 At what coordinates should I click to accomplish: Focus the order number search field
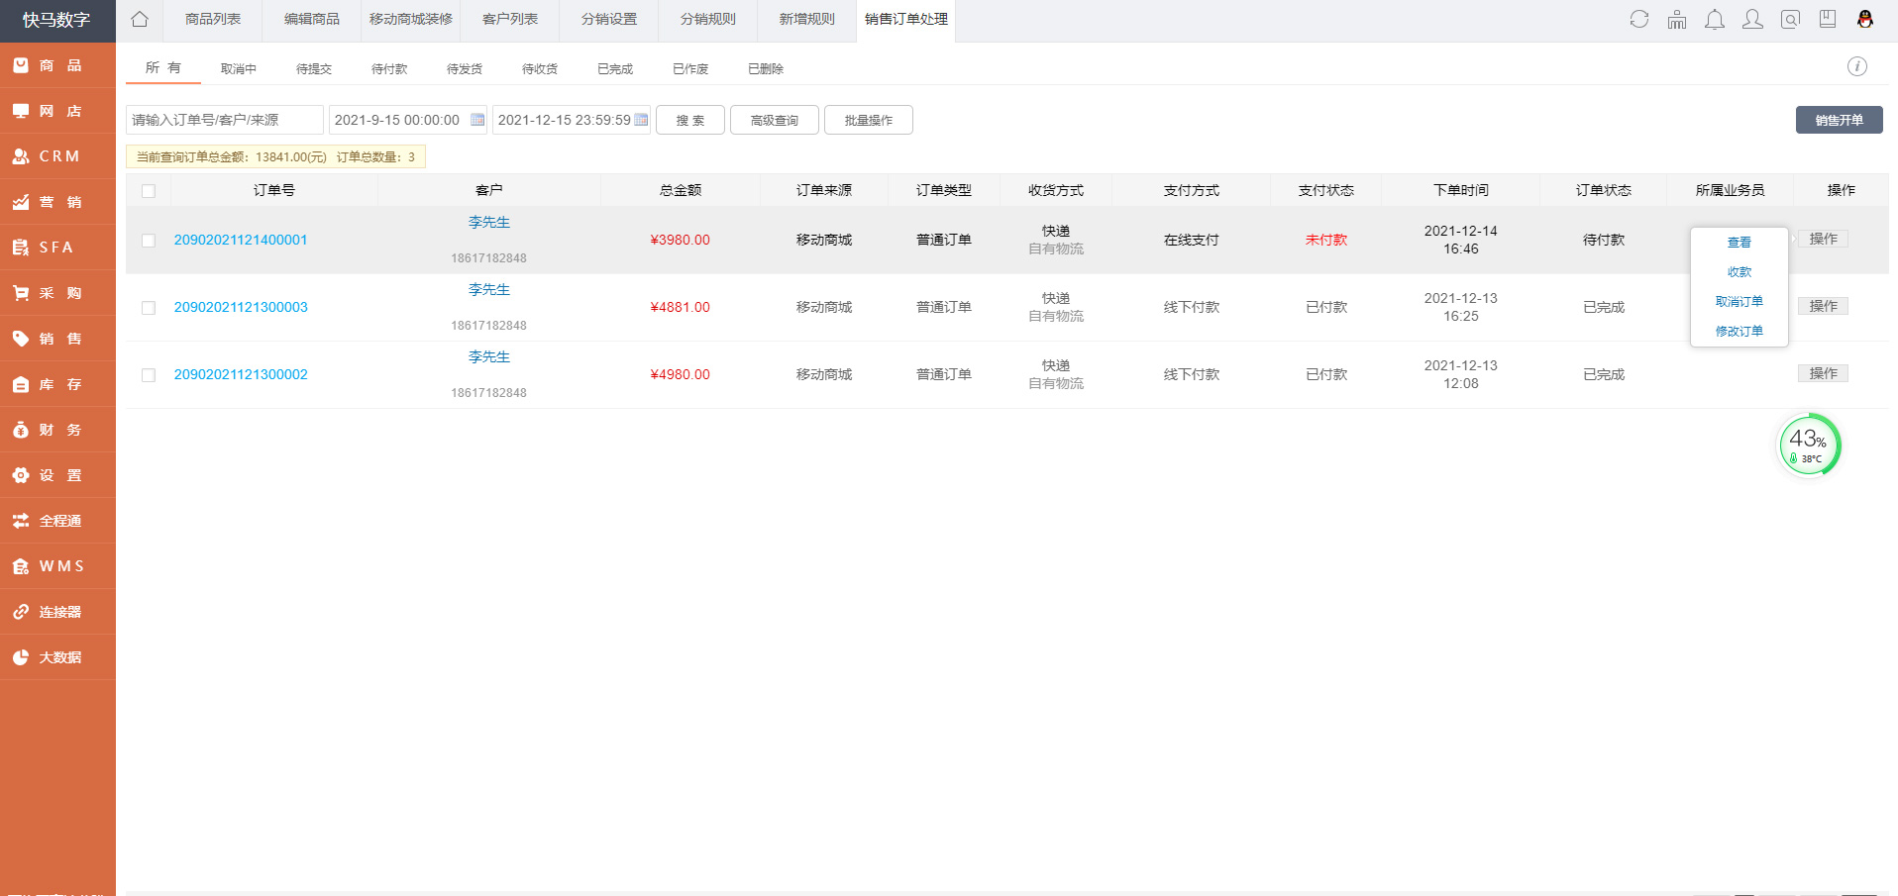(x=225, y=120)
